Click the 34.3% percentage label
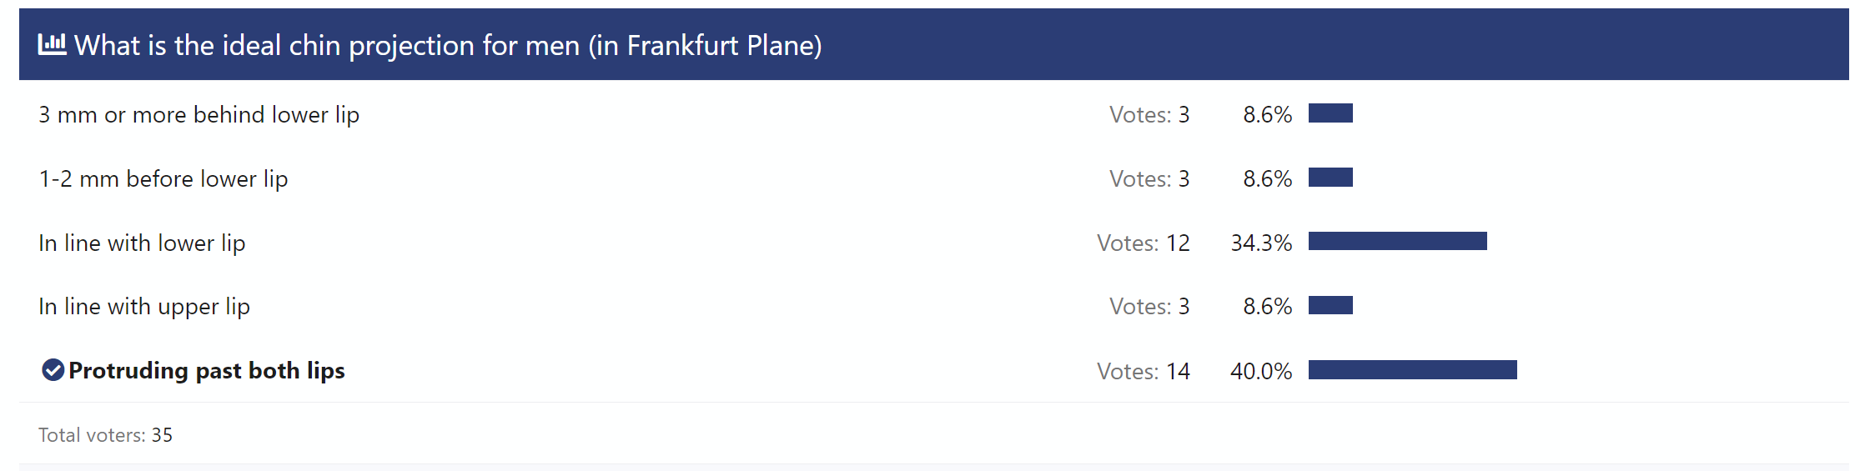Screen dimensions: 1860x471 [x=1261, y=243]
